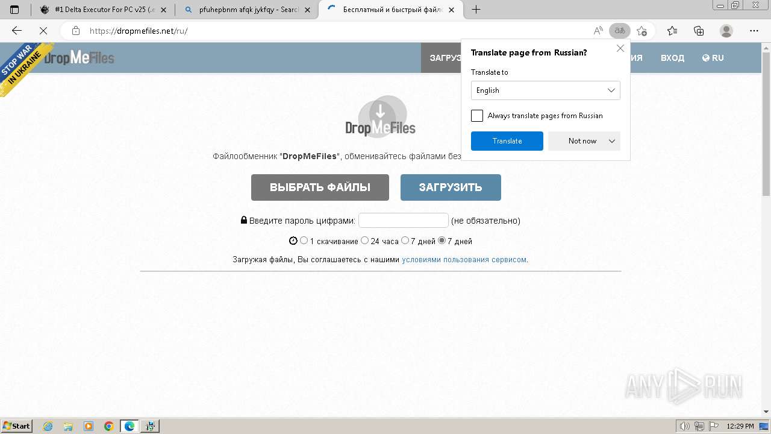Open the Translate to English dropdown
The image size is (771, 434).
(x=546, y=90)
